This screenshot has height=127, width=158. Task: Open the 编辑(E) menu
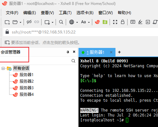click(x=29, y=13)
